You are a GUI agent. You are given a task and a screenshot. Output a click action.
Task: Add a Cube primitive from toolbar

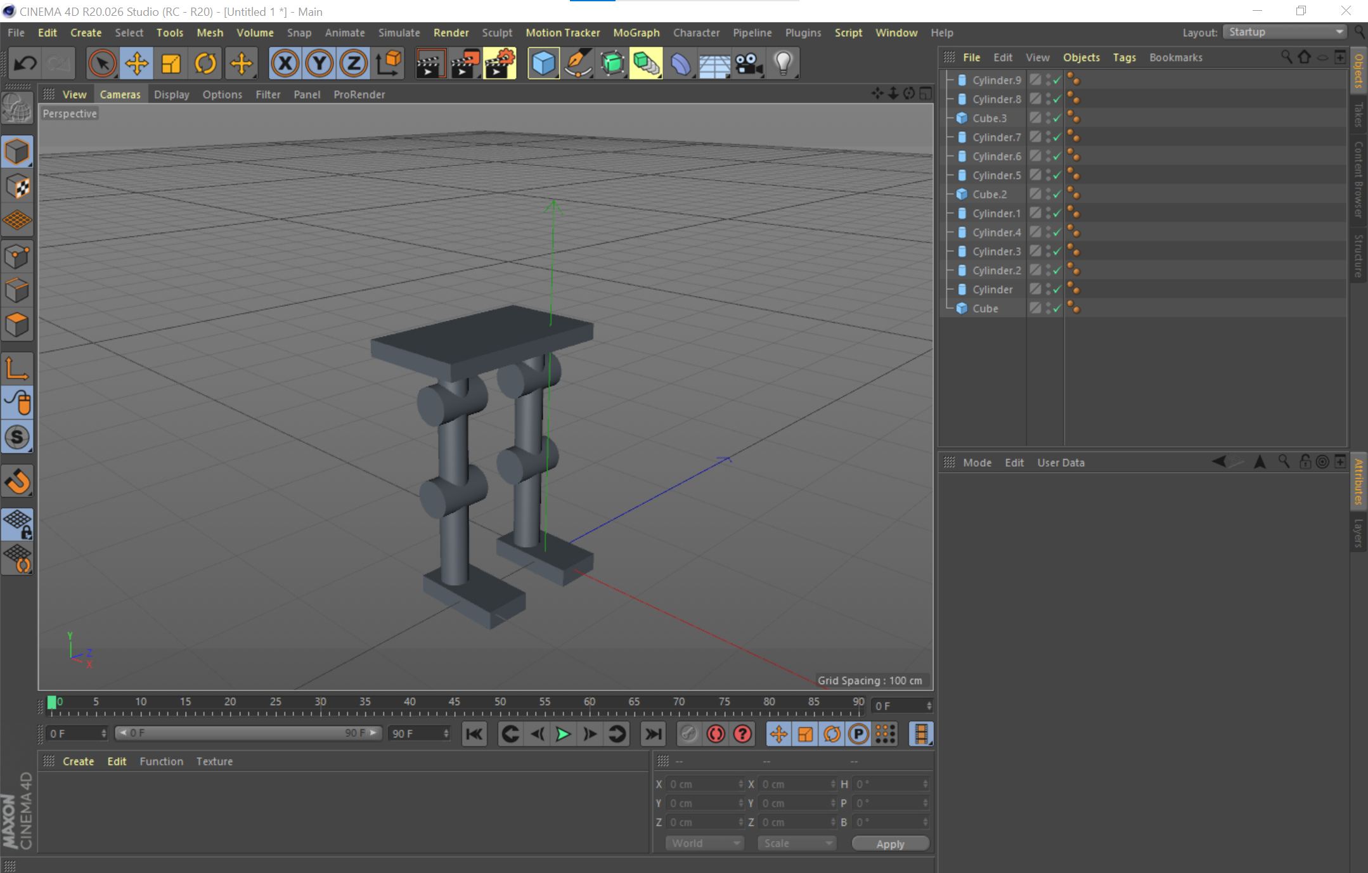click(543, 63)
